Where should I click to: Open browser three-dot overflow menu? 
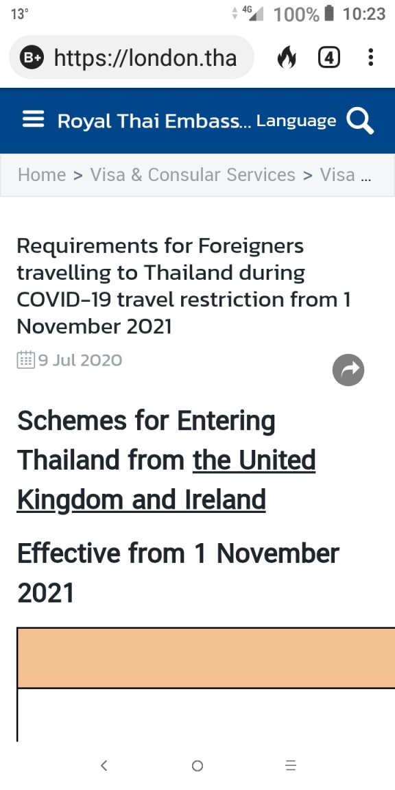point(371,58)
